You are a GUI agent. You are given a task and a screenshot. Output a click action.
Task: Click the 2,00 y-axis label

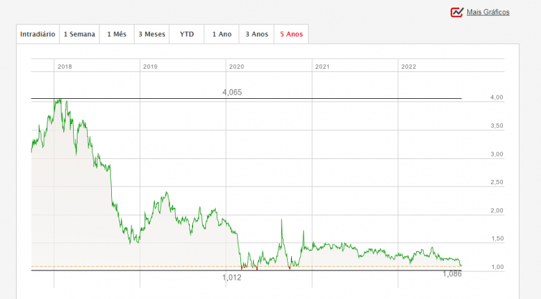[x=497, y=211]
